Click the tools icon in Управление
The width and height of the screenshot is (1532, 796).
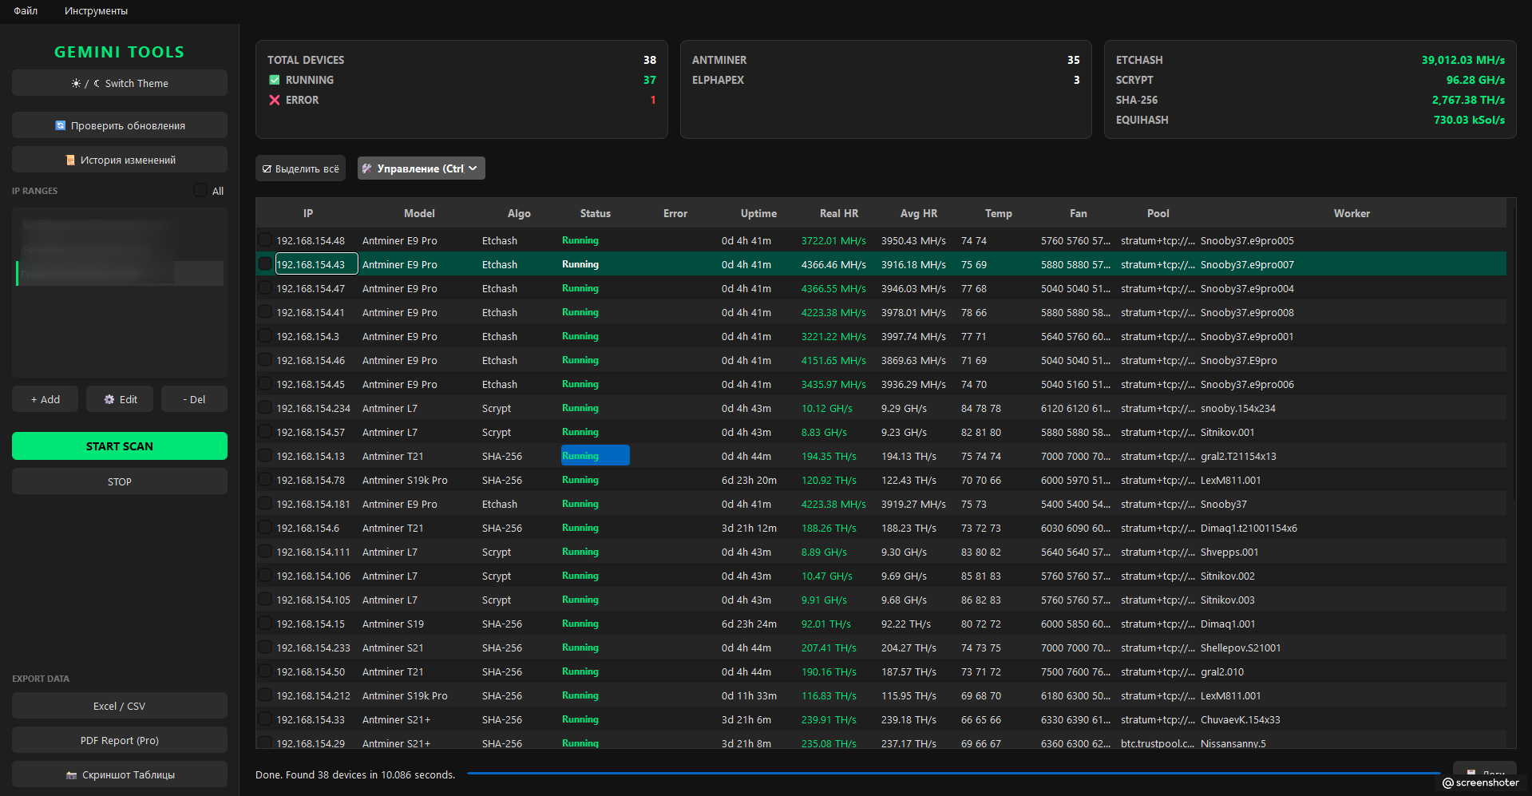point(367,168)
